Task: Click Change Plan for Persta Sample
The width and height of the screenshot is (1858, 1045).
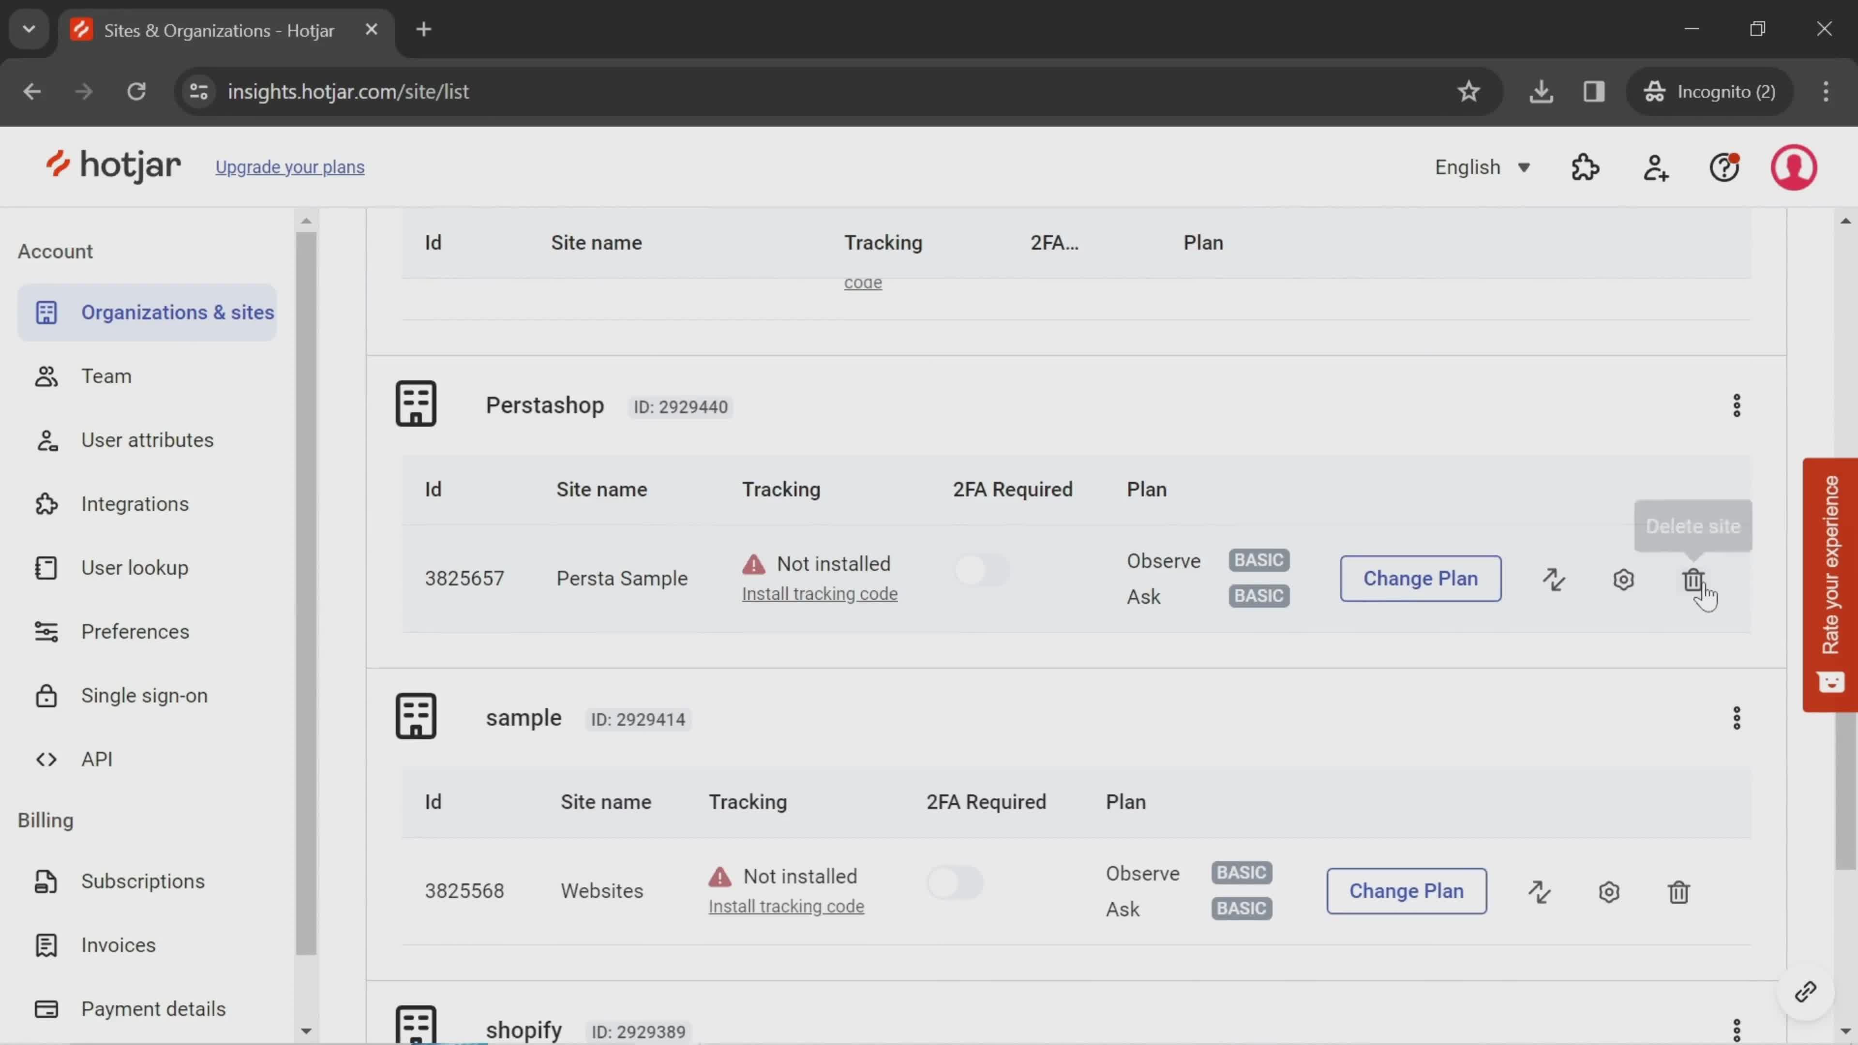Action: [x=1420, y=579]
